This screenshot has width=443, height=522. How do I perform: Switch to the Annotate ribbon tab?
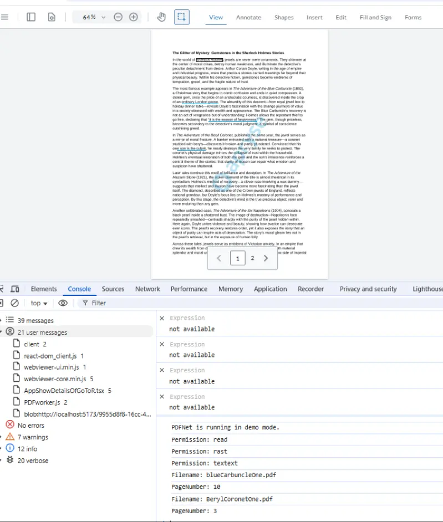click(248, 17)
